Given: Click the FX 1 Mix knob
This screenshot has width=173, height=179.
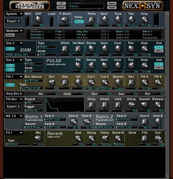Looking at the screenshot, I should click(x=38, y=138).
